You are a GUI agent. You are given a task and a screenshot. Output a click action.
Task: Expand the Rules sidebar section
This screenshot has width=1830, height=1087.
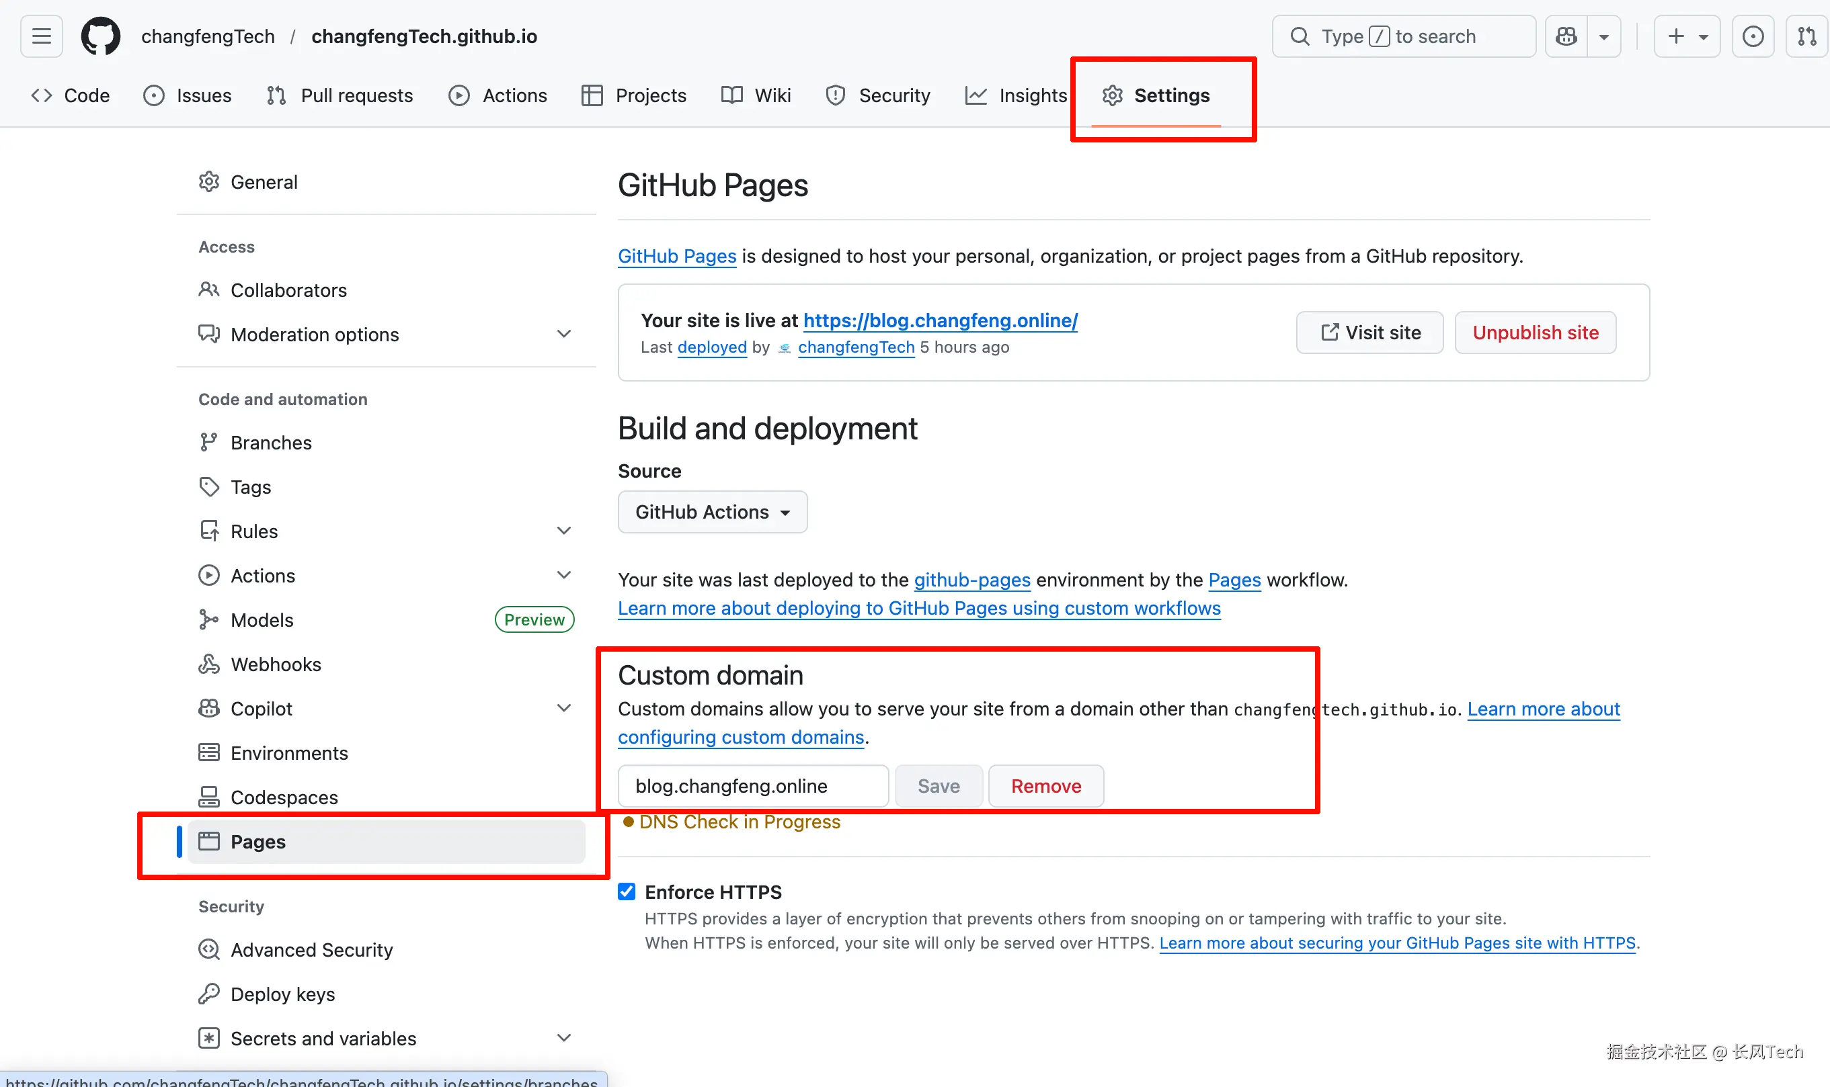pos(563,531)
